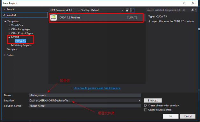Click the Solution name input field

click(x=85, y=106)
